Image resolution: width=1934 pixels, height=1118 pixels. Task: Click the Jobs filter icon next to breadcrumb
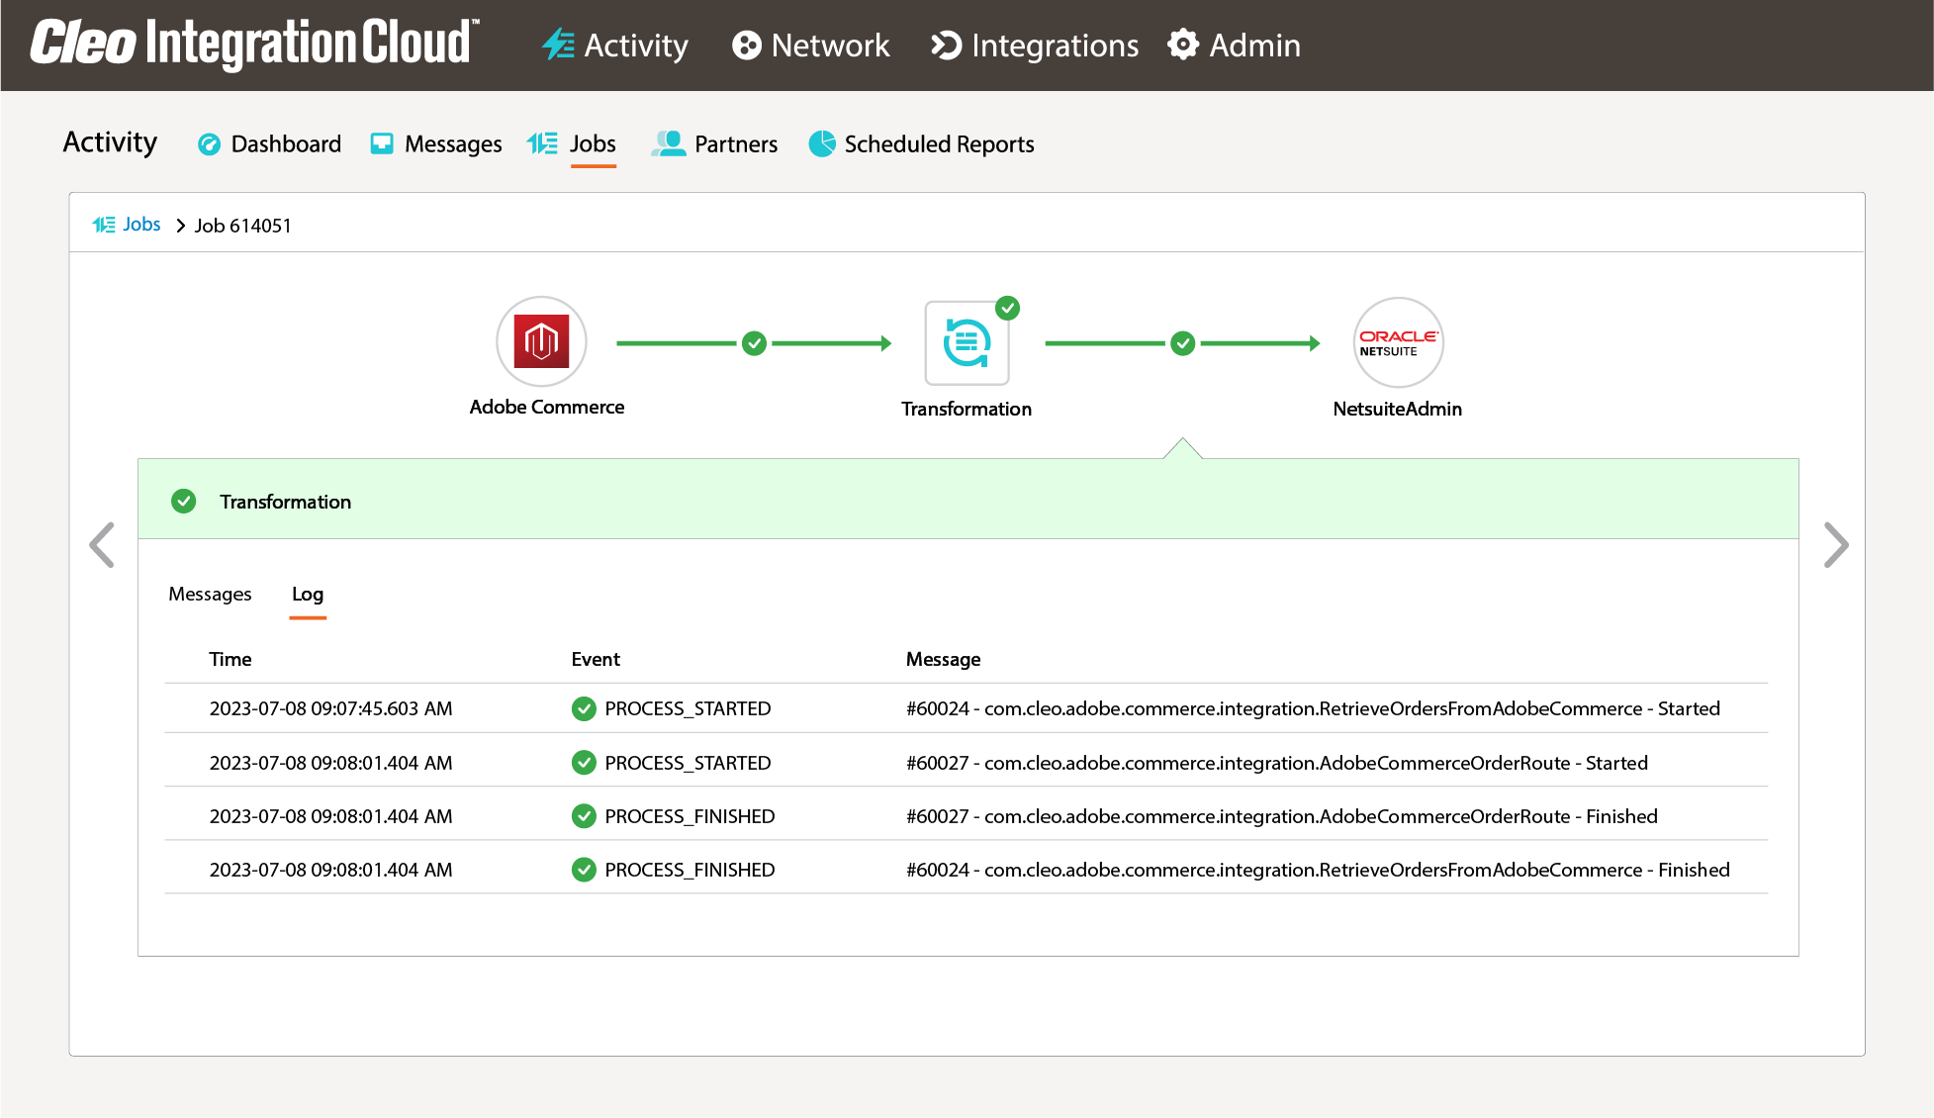105,225
